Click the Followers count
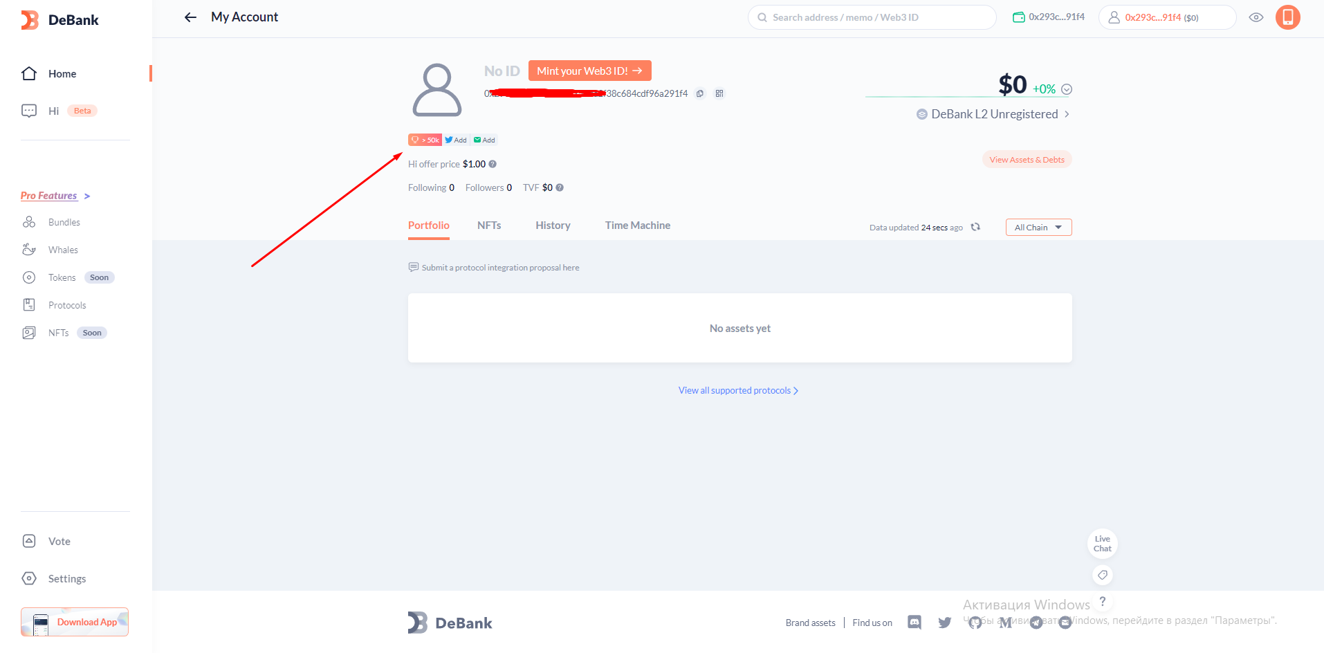This screenshot has height=653, width=1324. click(488, 187)
